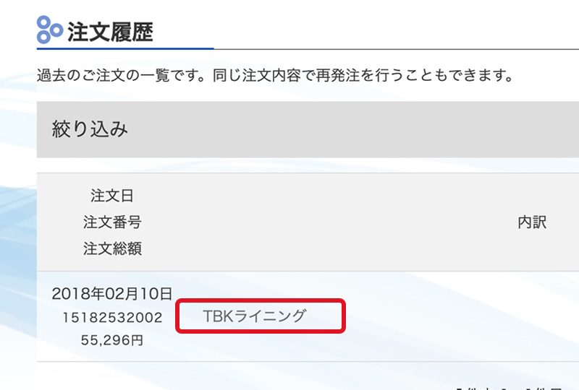Expand the 絞り込み filter panel
579x390 pixels.
point(308,129)
